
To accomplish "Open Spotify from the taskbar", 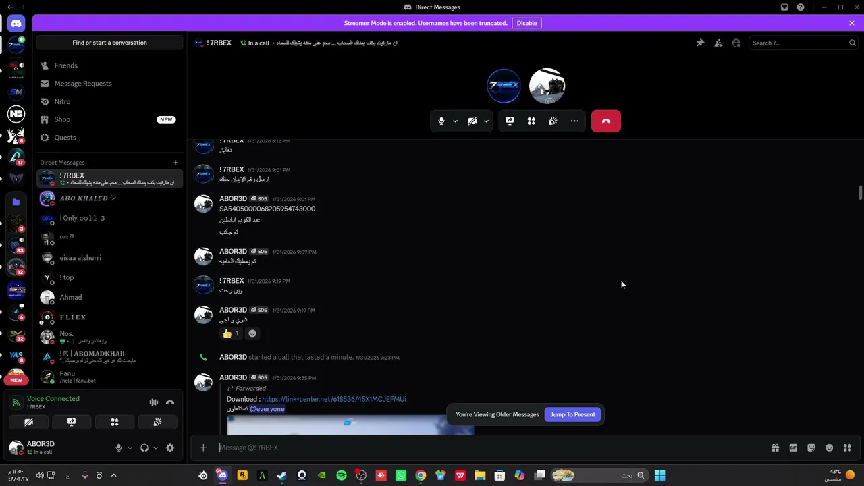I will click(x=342, y=475).
